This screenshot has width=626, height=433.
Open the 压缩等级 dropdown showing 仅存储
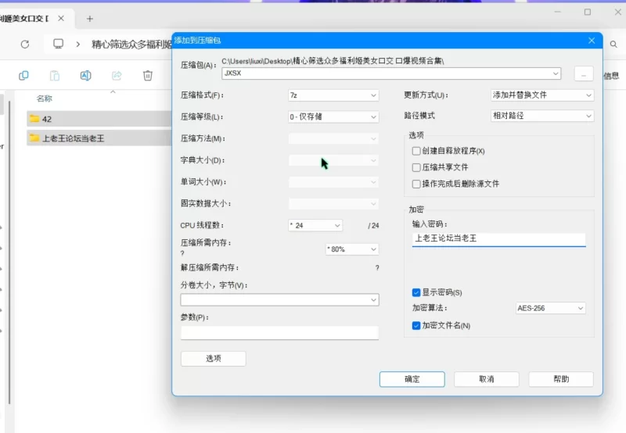pyautogui.click(x=333, y=116)
